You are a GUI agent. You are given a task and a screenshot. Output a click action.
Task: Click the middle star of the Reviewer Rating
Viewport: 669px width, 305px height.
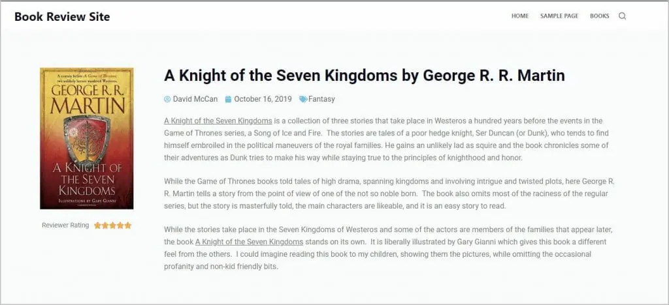(x=113, y=225)
